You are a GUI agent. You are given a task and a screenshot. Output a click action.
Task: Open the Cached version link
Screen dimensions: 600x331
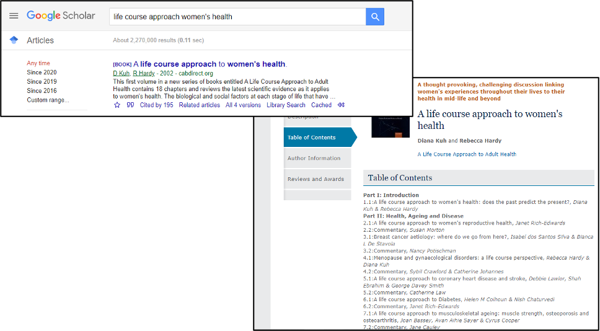tap(321, 105)
